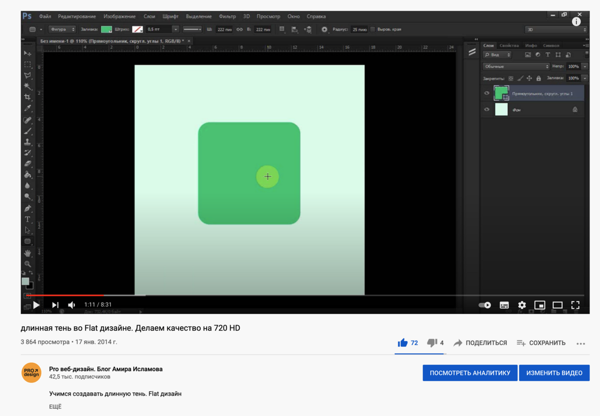
Task: Enable theater mode view
Action: (557, 305)
